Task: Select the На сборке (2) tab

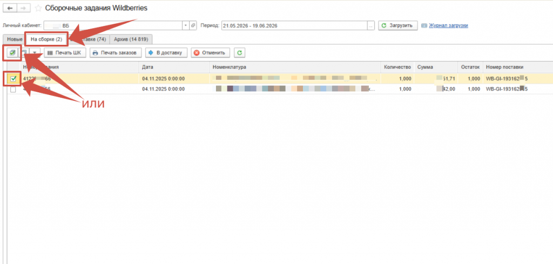Action: [x=46, y=39]
